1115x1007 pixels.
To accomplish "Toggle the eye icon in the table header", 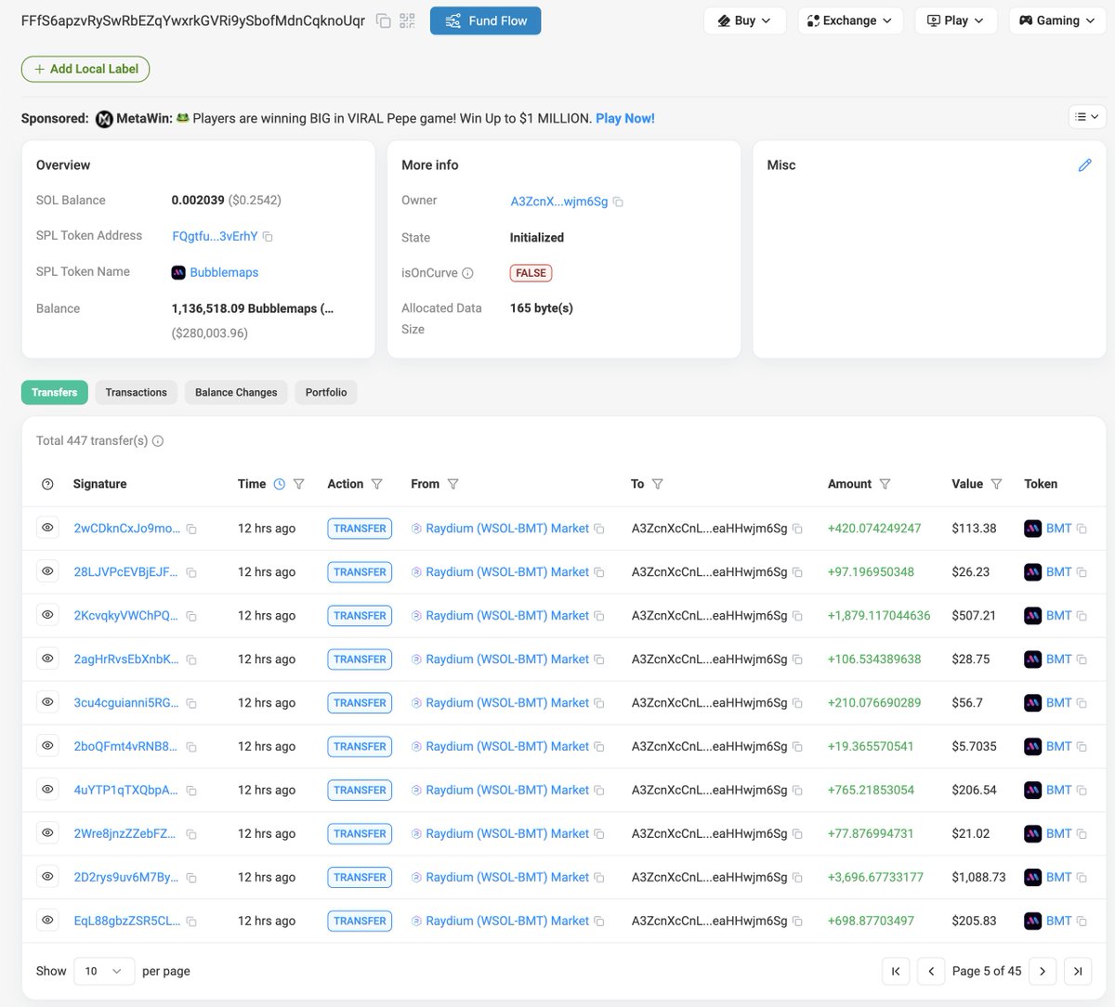I will 47,484.
